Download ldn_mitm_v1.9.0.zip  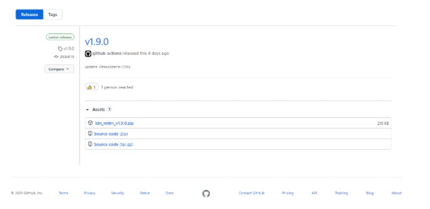[114, 123]
